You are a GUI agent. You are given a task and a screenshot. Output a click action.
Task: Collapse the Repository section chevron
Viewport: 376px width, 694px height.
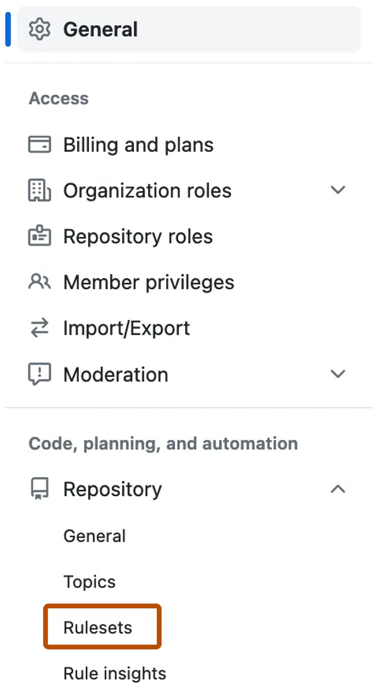click(338, 489)
